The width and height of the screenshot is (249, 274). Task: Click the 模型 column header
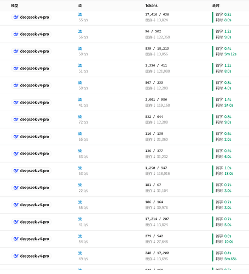pos(15,5)
